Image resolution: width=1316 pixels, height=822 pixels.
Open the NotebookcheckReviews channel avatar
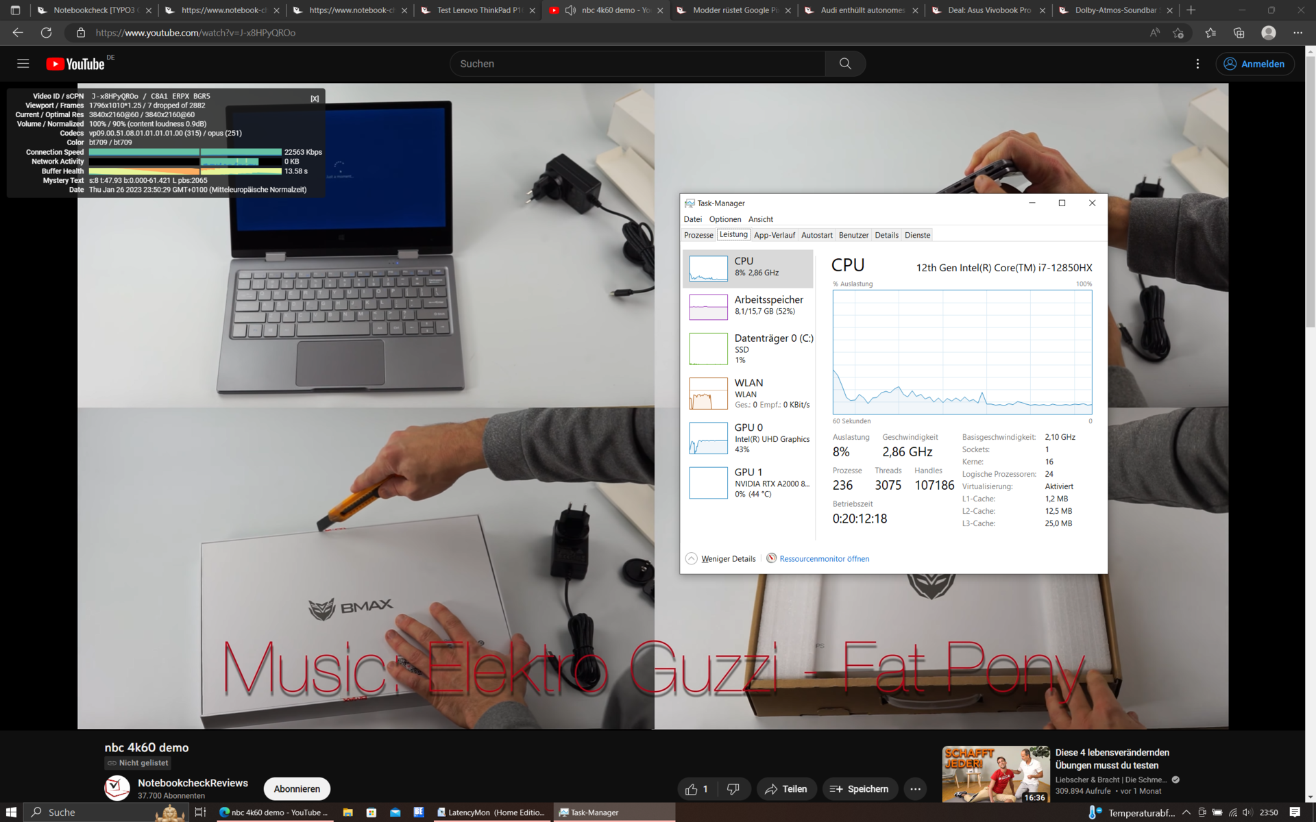[117, 788]
